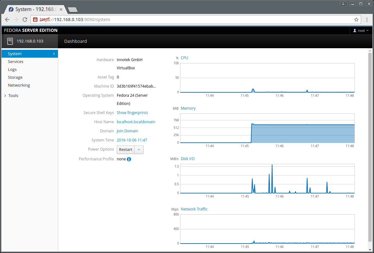Open Services in sidebar
Screen dimensions: 374x253
15,62
